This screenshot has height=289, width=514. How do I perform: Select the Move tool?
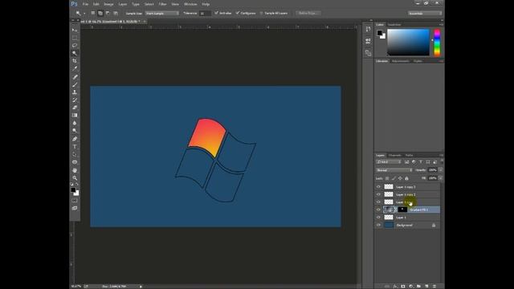tap(75, 30)
